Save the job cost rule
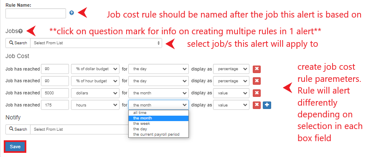This screenshot has height=157, width=371. (15, 147)
